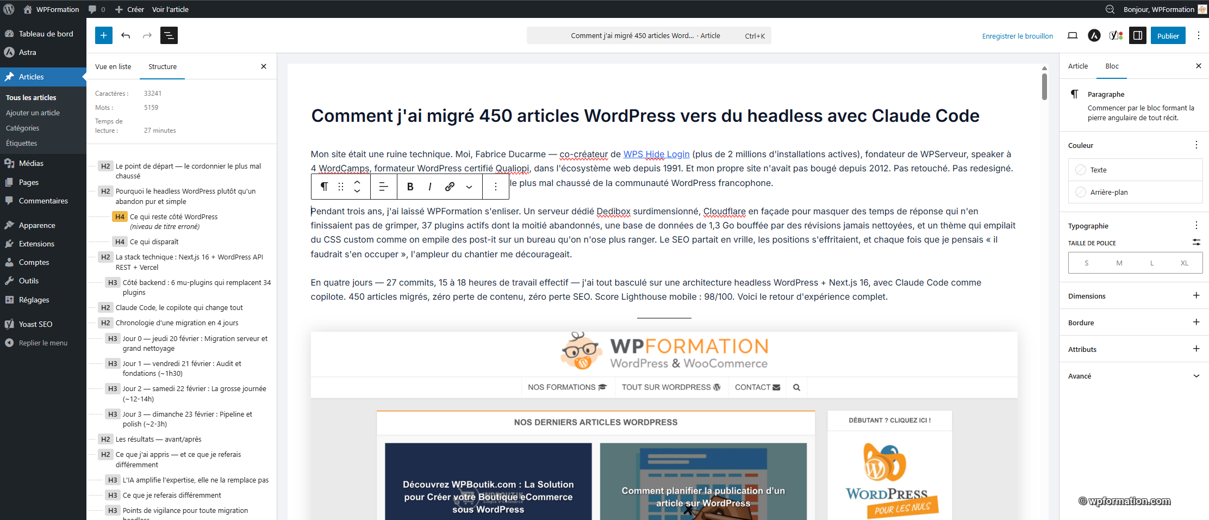Viewport: 1209px width, 520px height.
Task: Follow the WPS Hide Login link
Action: (x=656, y=154)
